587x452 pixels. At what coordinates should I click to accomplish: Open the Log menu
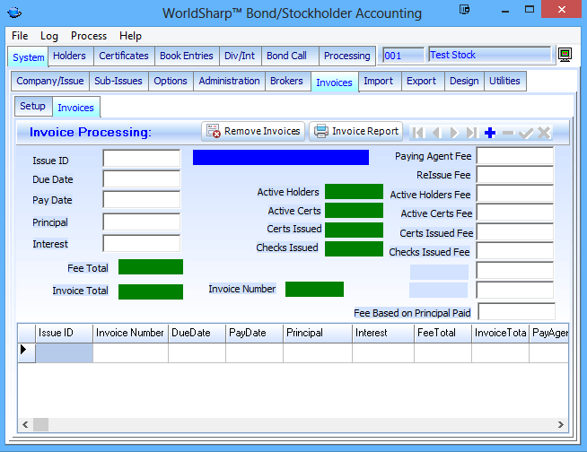49,36
